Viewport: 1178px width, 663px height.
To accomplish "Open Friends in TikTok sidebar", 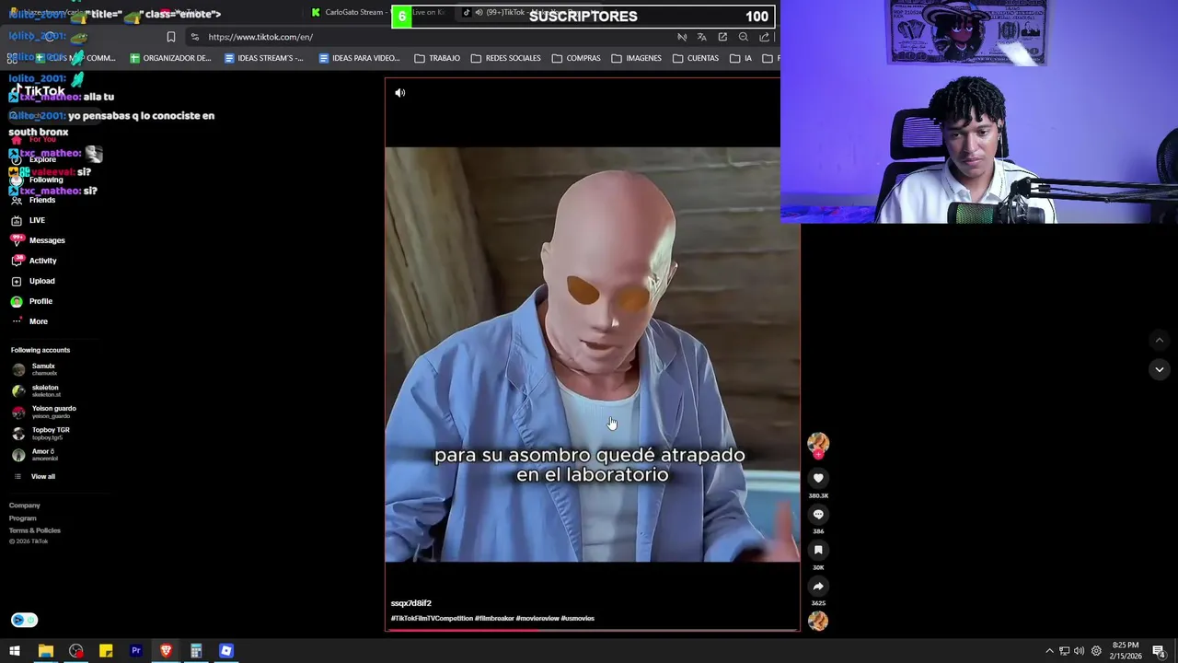I will coord(33,200).
